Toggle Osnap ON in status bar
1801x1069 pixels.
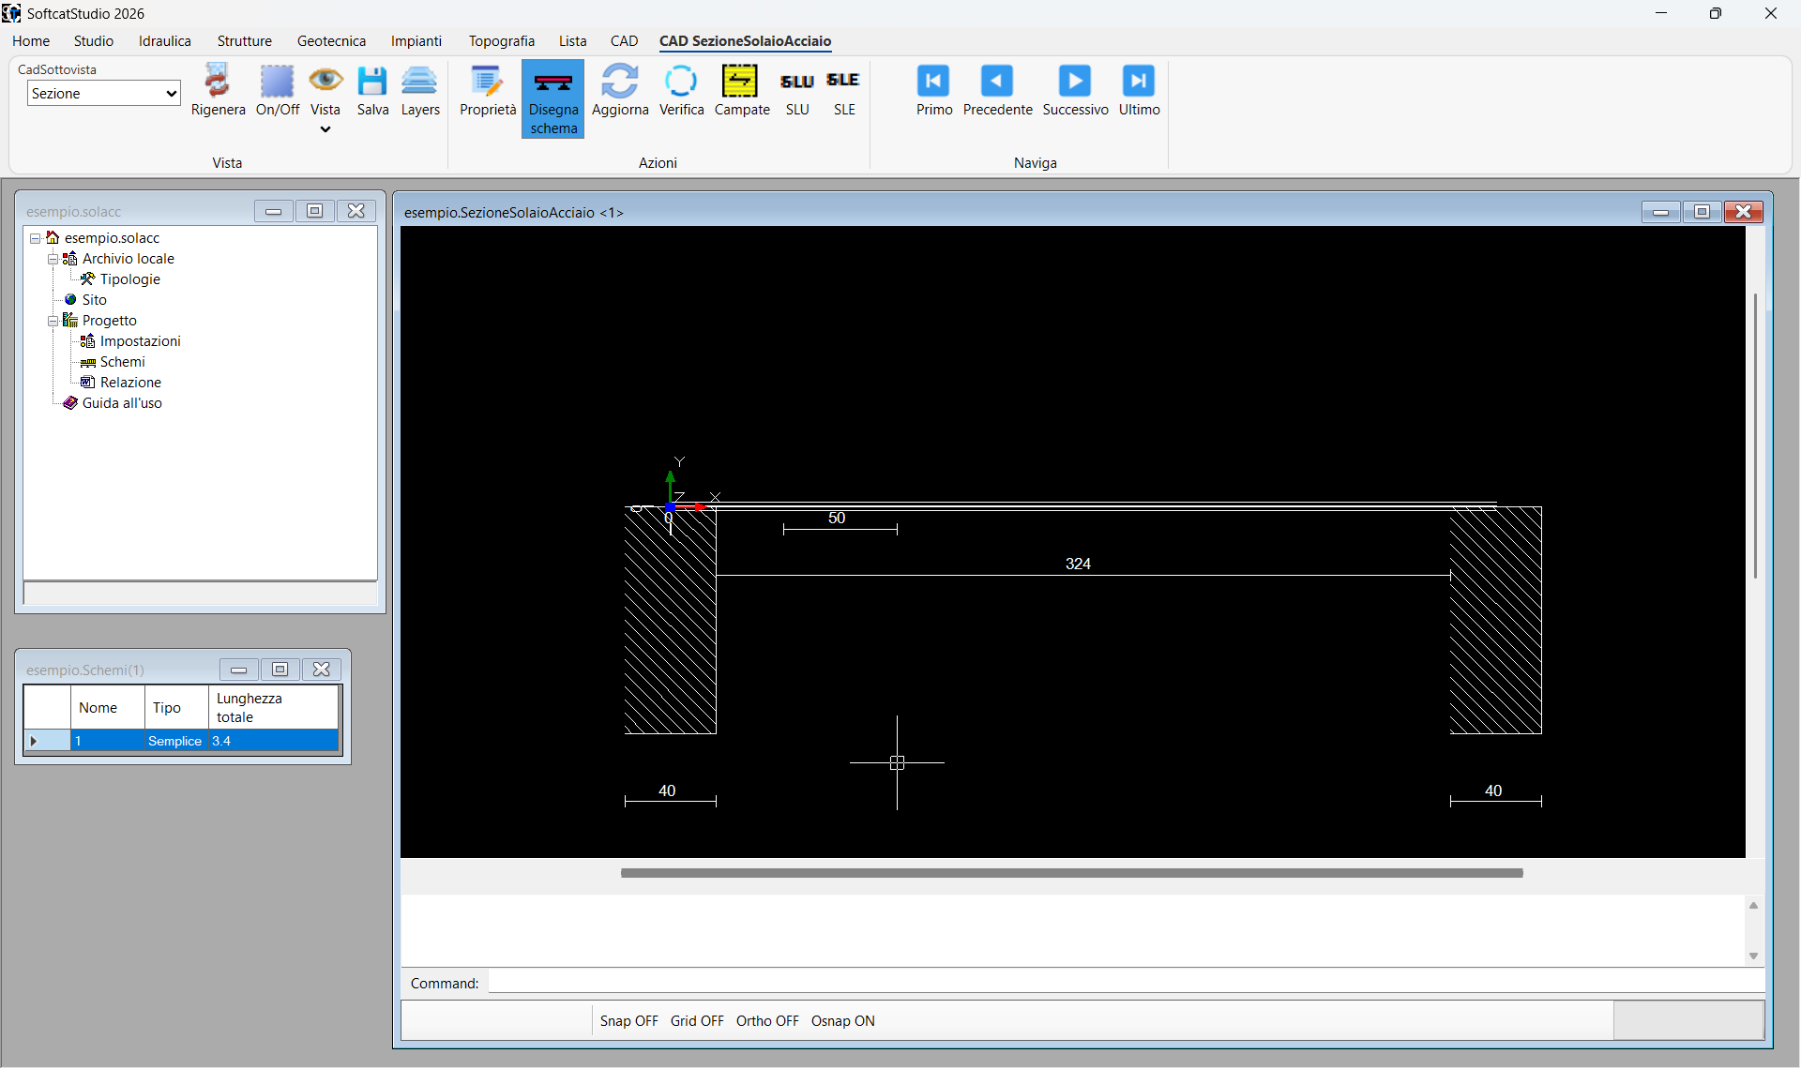[842, 1021]
